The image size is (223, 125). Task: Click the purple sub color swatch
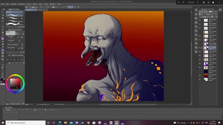[4, 81]
